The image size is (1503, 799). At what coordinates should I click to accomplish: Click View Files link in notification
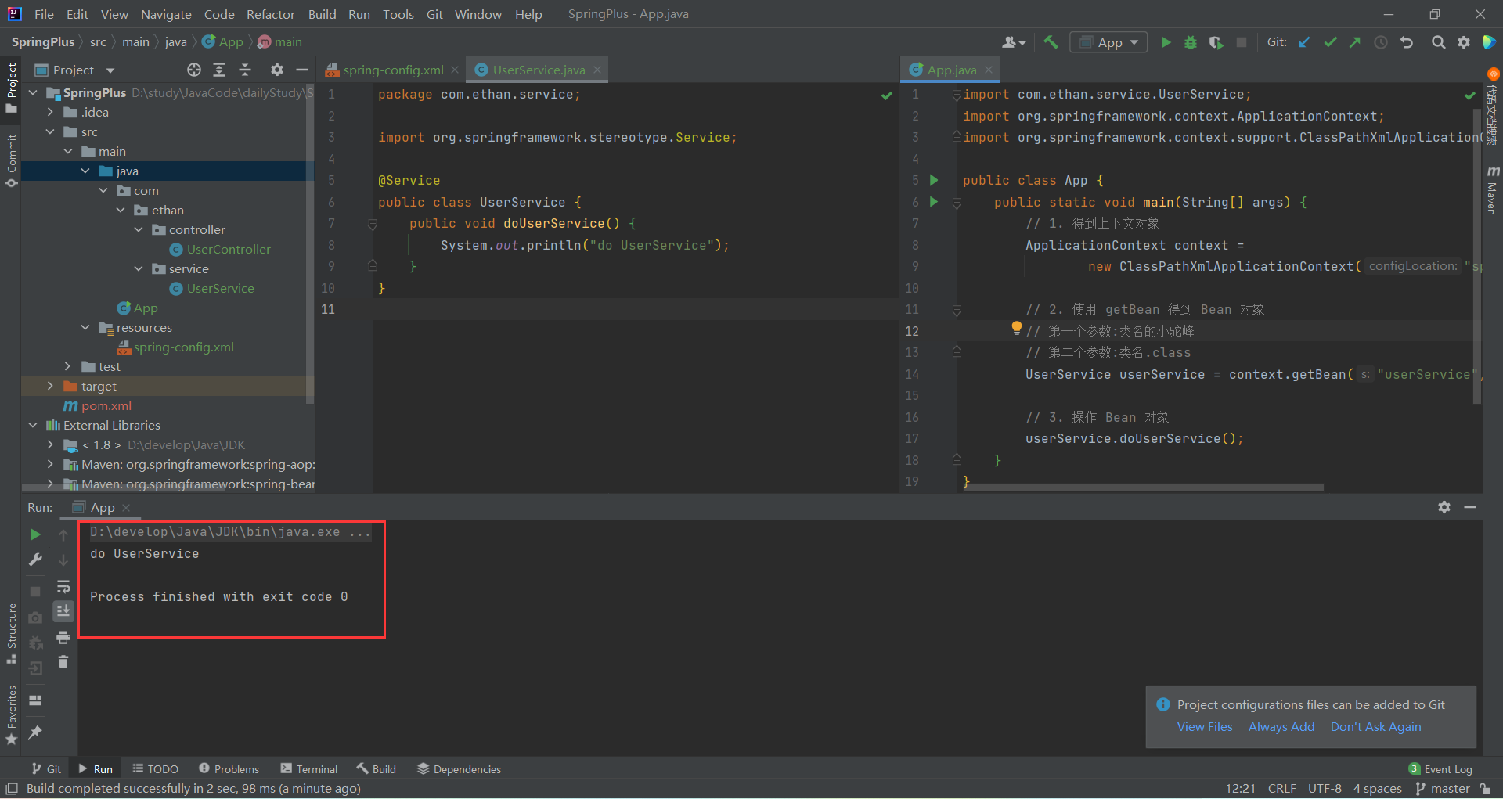pyautogui.click(x=1205, y=726)
